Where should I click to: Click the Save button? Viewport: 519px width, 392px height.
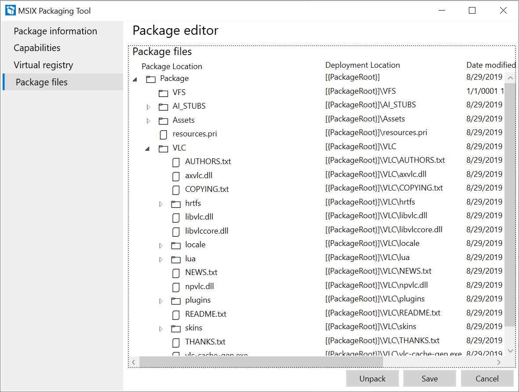tap(430, 378)
